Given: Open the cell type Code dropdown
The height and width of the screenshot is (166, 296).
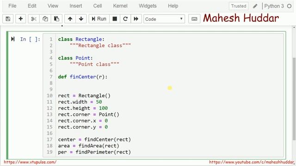Looking at the screenshot, I should tap(164, 19).
